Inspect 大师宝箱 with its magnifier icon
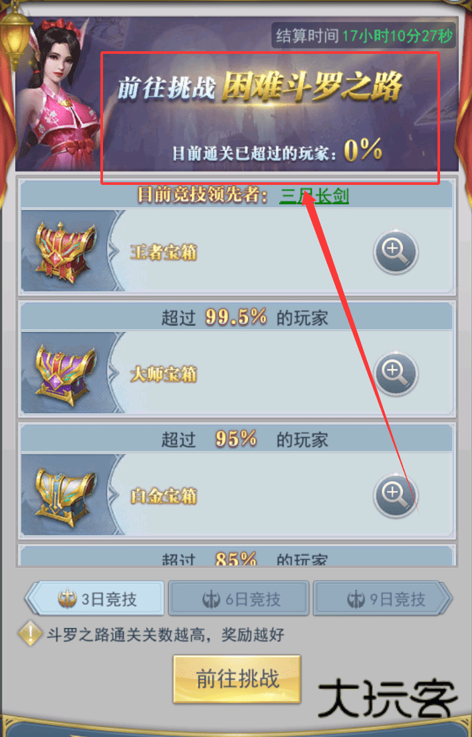 click(395, 374)
